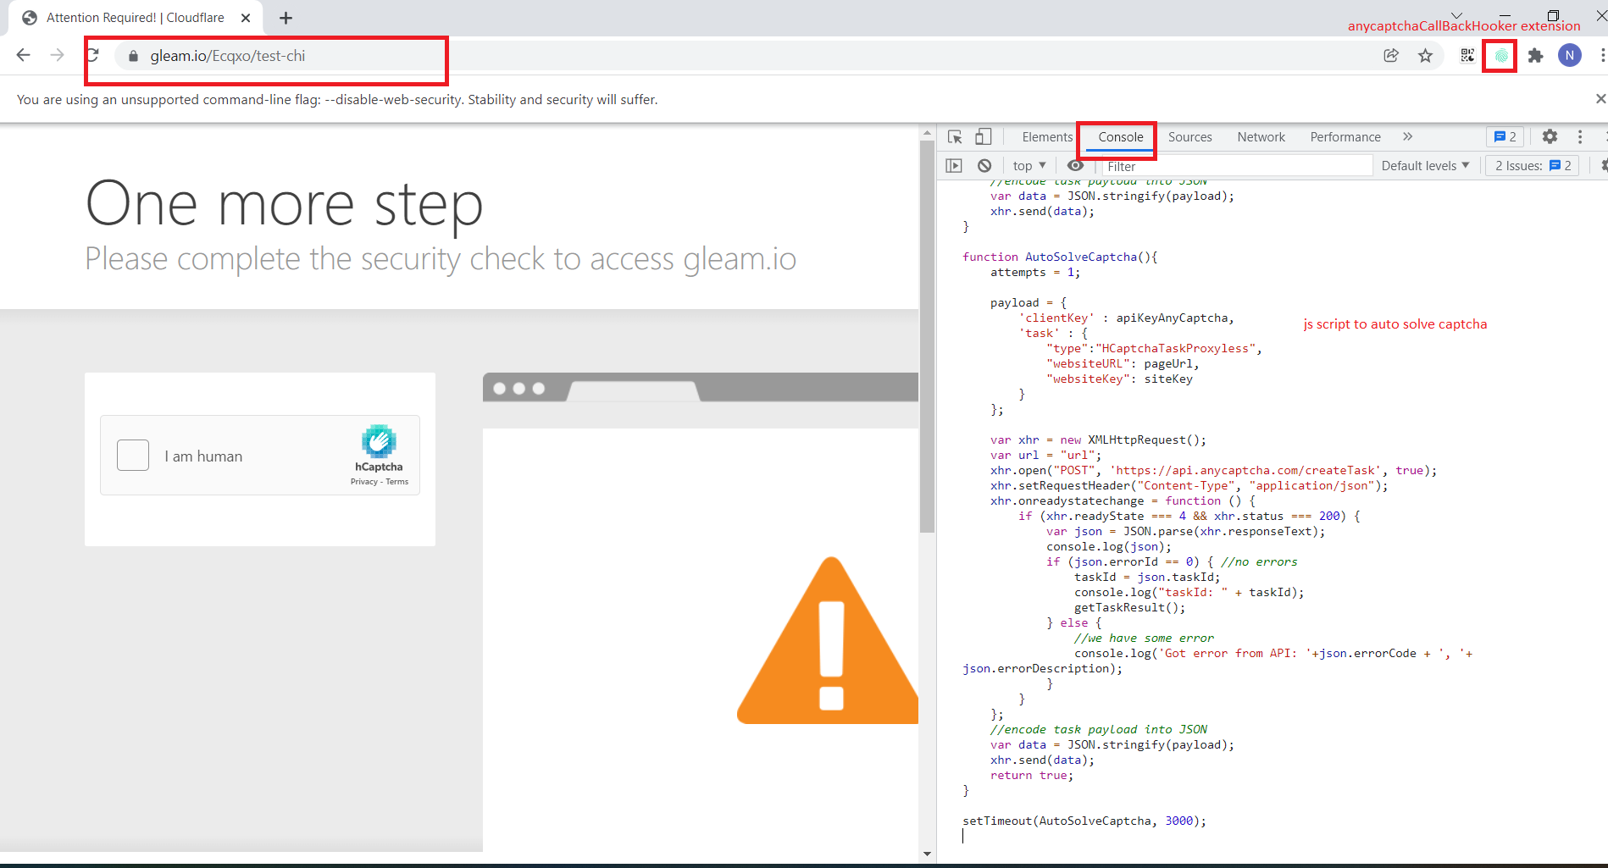Viewport: 1608px width, 868px height.
Task: Open the hCaptcha Privacy link
Action: 364,482
